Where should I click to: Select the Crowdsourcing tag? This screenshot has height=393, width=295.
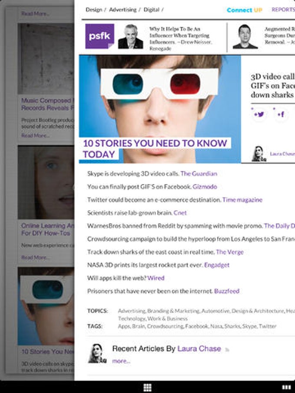tap(165, 326)
